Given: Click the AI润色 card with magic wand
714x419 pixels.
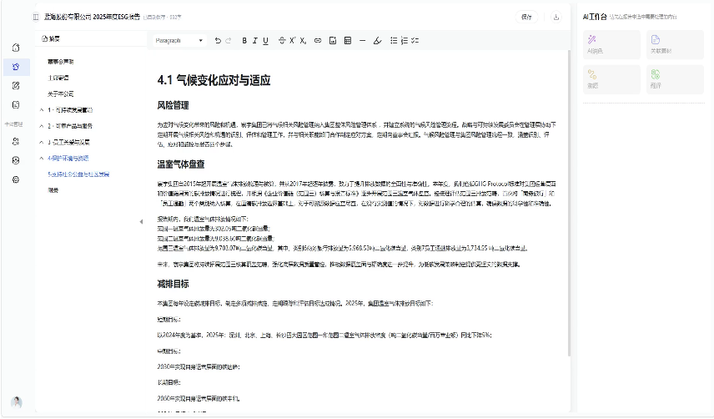Looking at the screenshot, I should tap(611, 44).
